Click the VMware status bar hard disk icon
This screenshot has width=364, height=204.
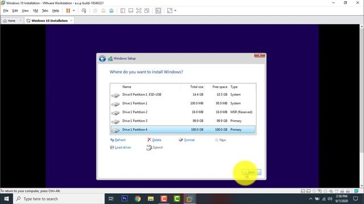303,191
